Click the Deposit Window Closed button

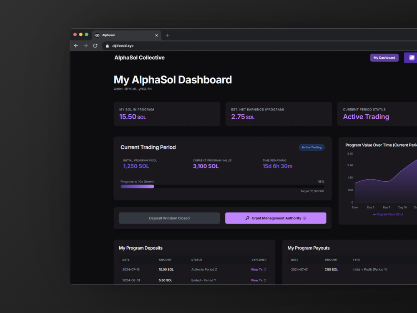[169, 218]
